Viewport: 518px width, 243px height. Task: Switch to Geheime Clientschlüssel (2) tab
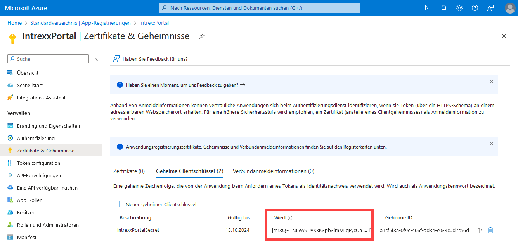tap(189, 171)
